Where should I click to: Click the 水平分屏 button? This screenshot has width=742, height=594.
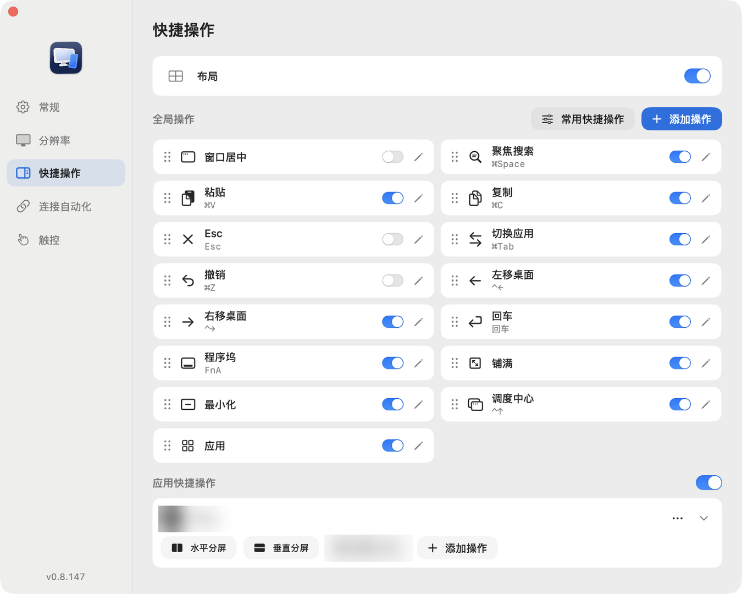tap(198, 548)
